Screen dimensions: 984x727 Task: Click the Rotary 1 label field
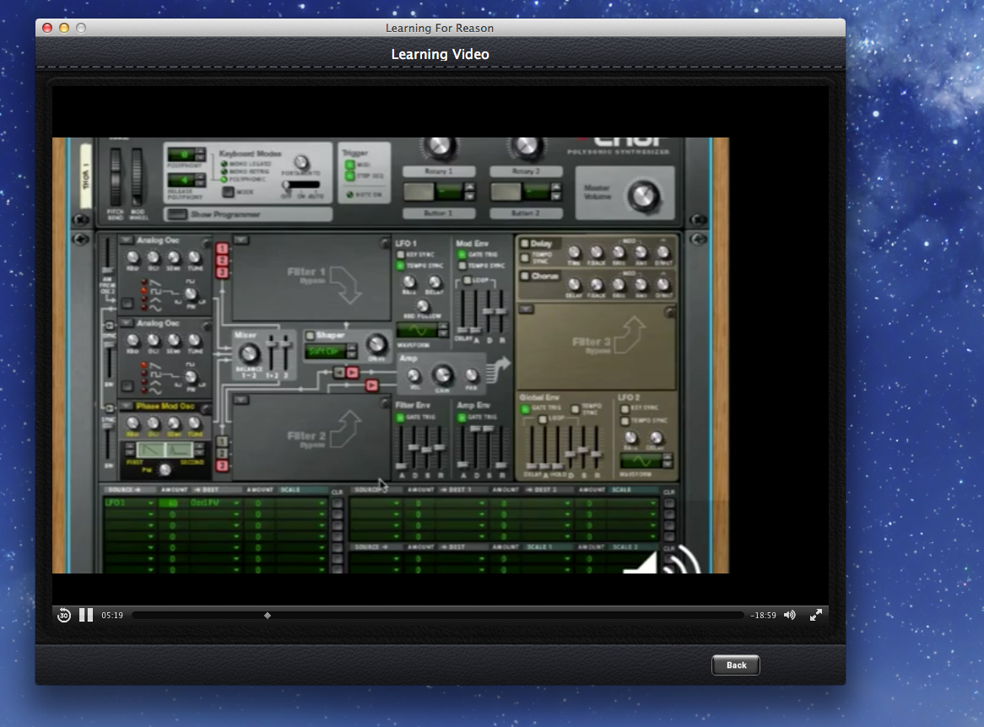point(439,171)
